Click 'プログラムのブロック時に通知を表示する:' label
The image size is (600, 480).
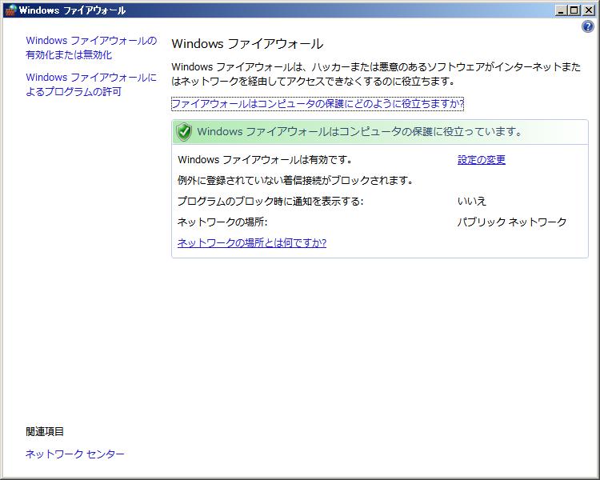[x=270, y=201]
